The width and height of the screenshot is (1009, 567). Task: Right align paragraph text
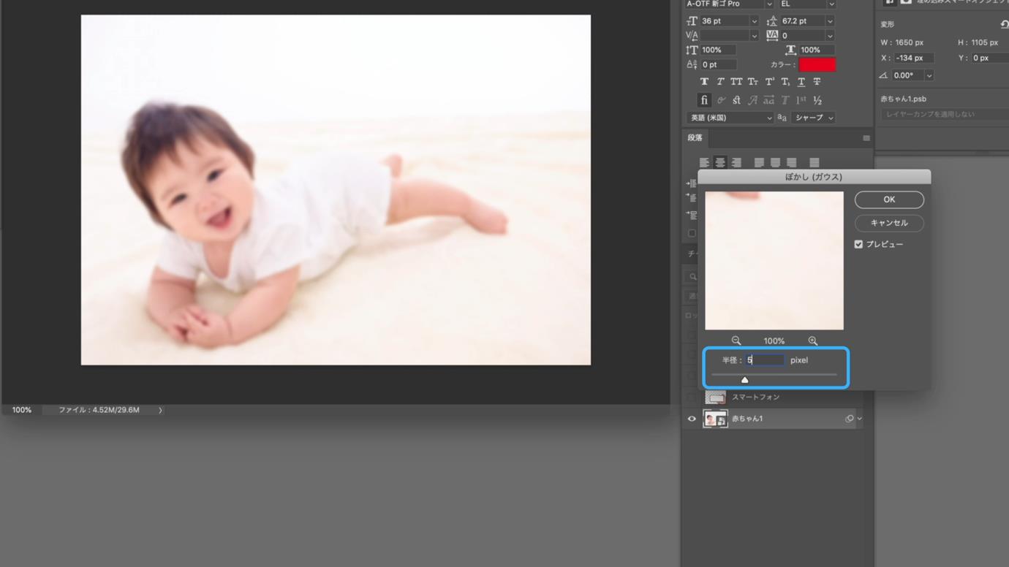coord(736,162)
